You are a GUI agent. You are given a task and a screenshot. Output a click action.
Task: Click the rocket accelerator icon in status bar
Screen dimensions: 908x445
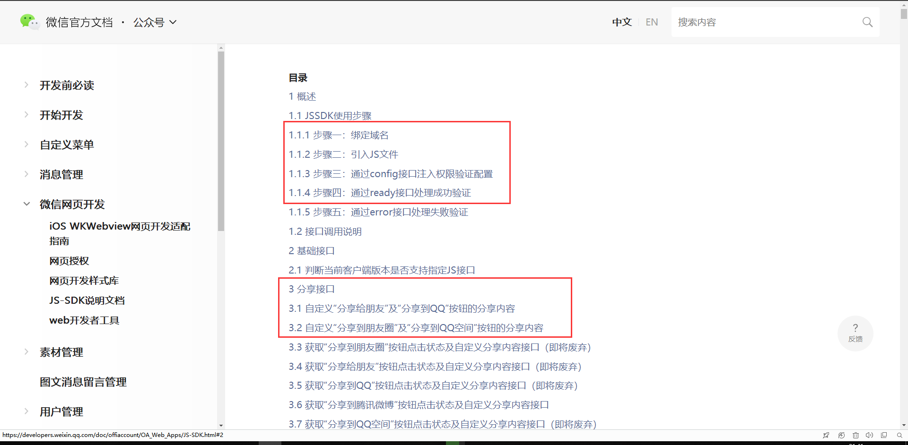tap(826, 435)
